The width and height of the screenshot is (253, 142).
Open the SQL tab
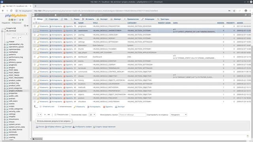(64, 19)
